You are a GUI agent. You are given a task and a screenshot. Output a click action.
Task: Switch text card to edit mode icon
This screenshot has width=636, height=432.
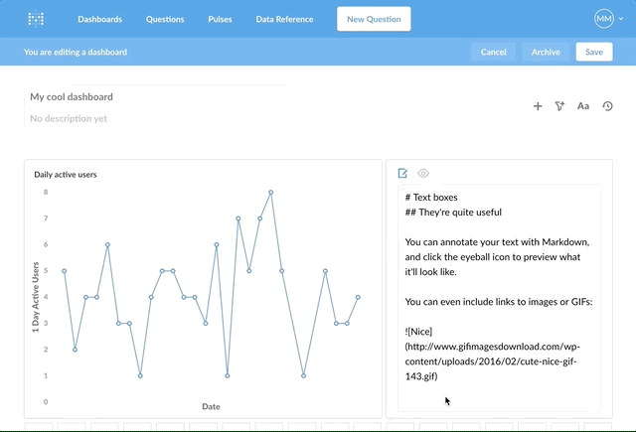point(403,173)
